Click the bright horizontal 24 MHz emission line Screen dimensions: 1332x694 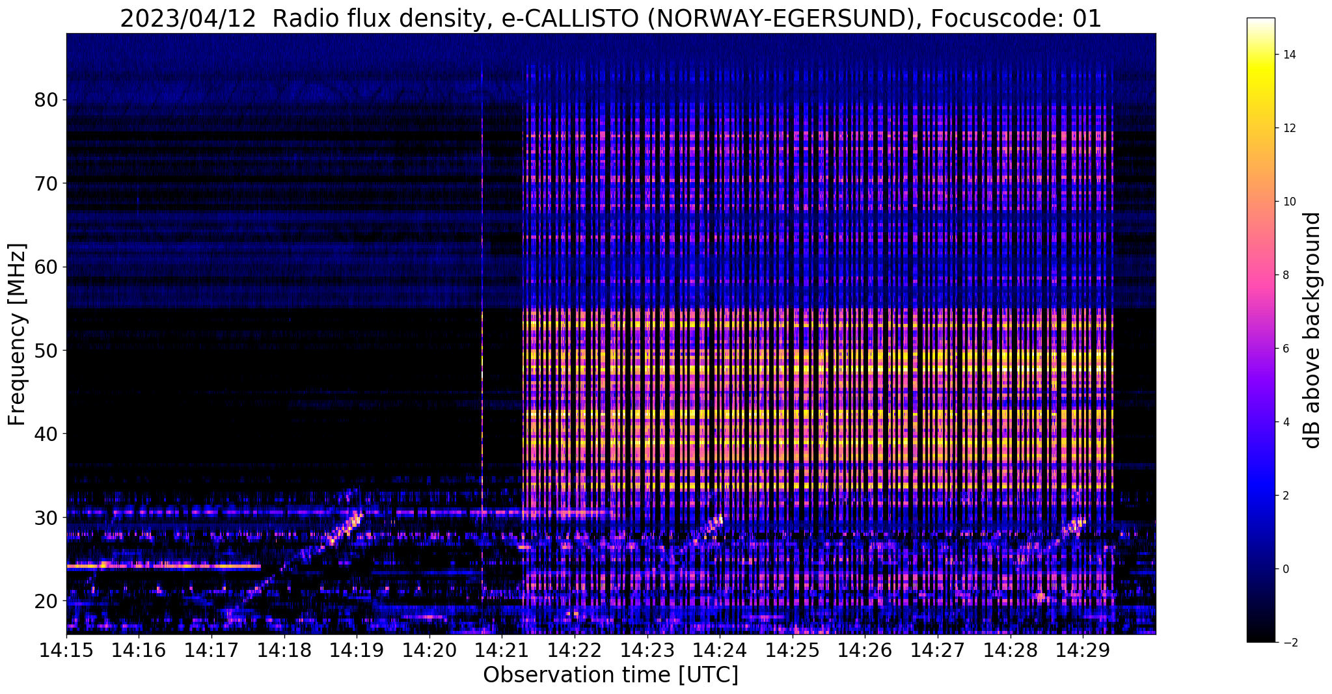(x=163, y=566)
